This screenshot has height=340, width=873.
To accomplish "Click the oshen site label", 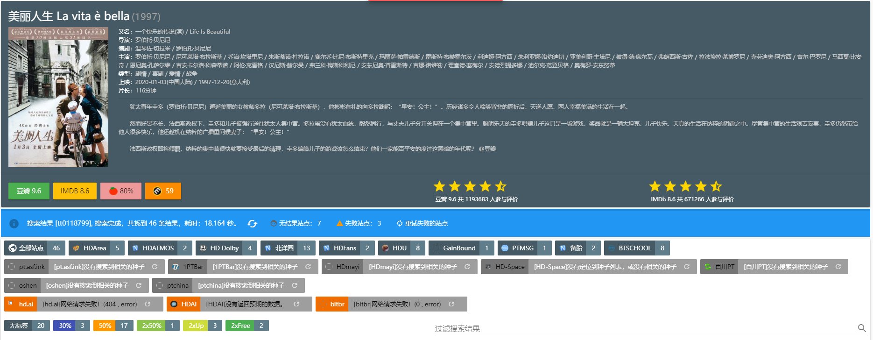I will point(22,285).
